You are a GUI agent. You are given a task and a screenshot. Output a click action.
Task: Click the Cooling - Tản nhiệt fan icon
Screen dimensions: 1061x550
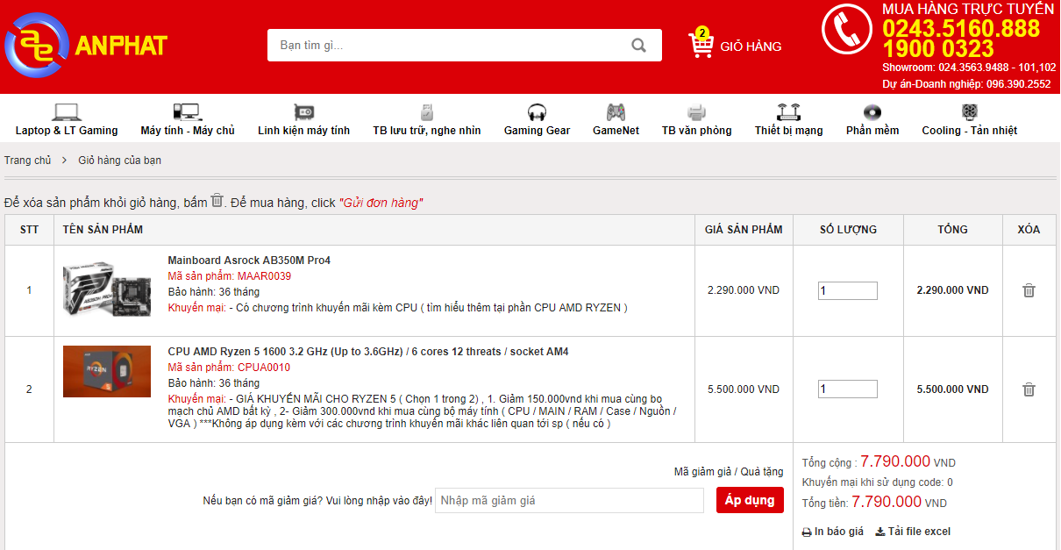(970, 112)
